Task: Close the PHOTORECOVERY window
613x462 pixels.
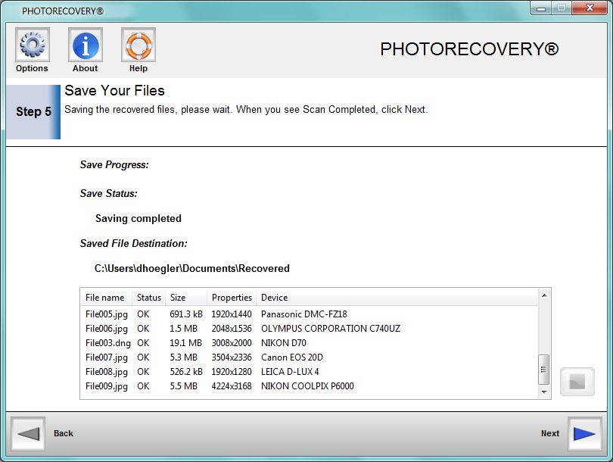Action: click(590, 8)
